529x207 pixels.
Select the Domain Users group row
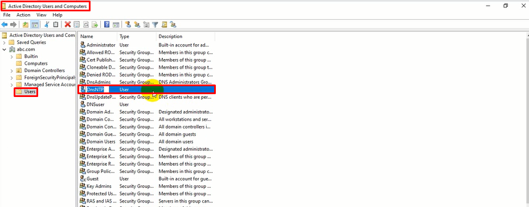[x=147, y=141]
